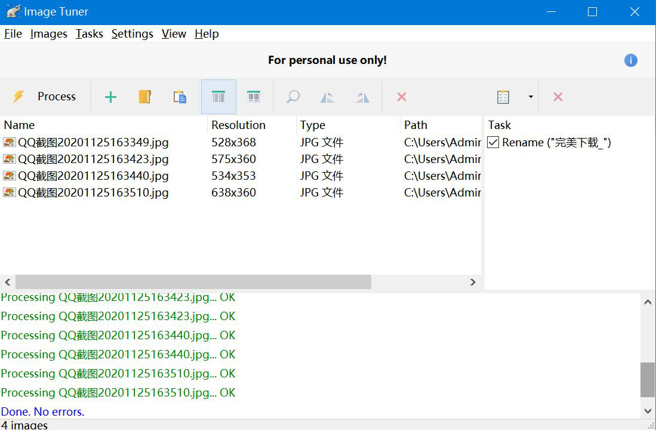Click the Resolution column header
The height and width of the screenshot is (430, 656).
238,125
